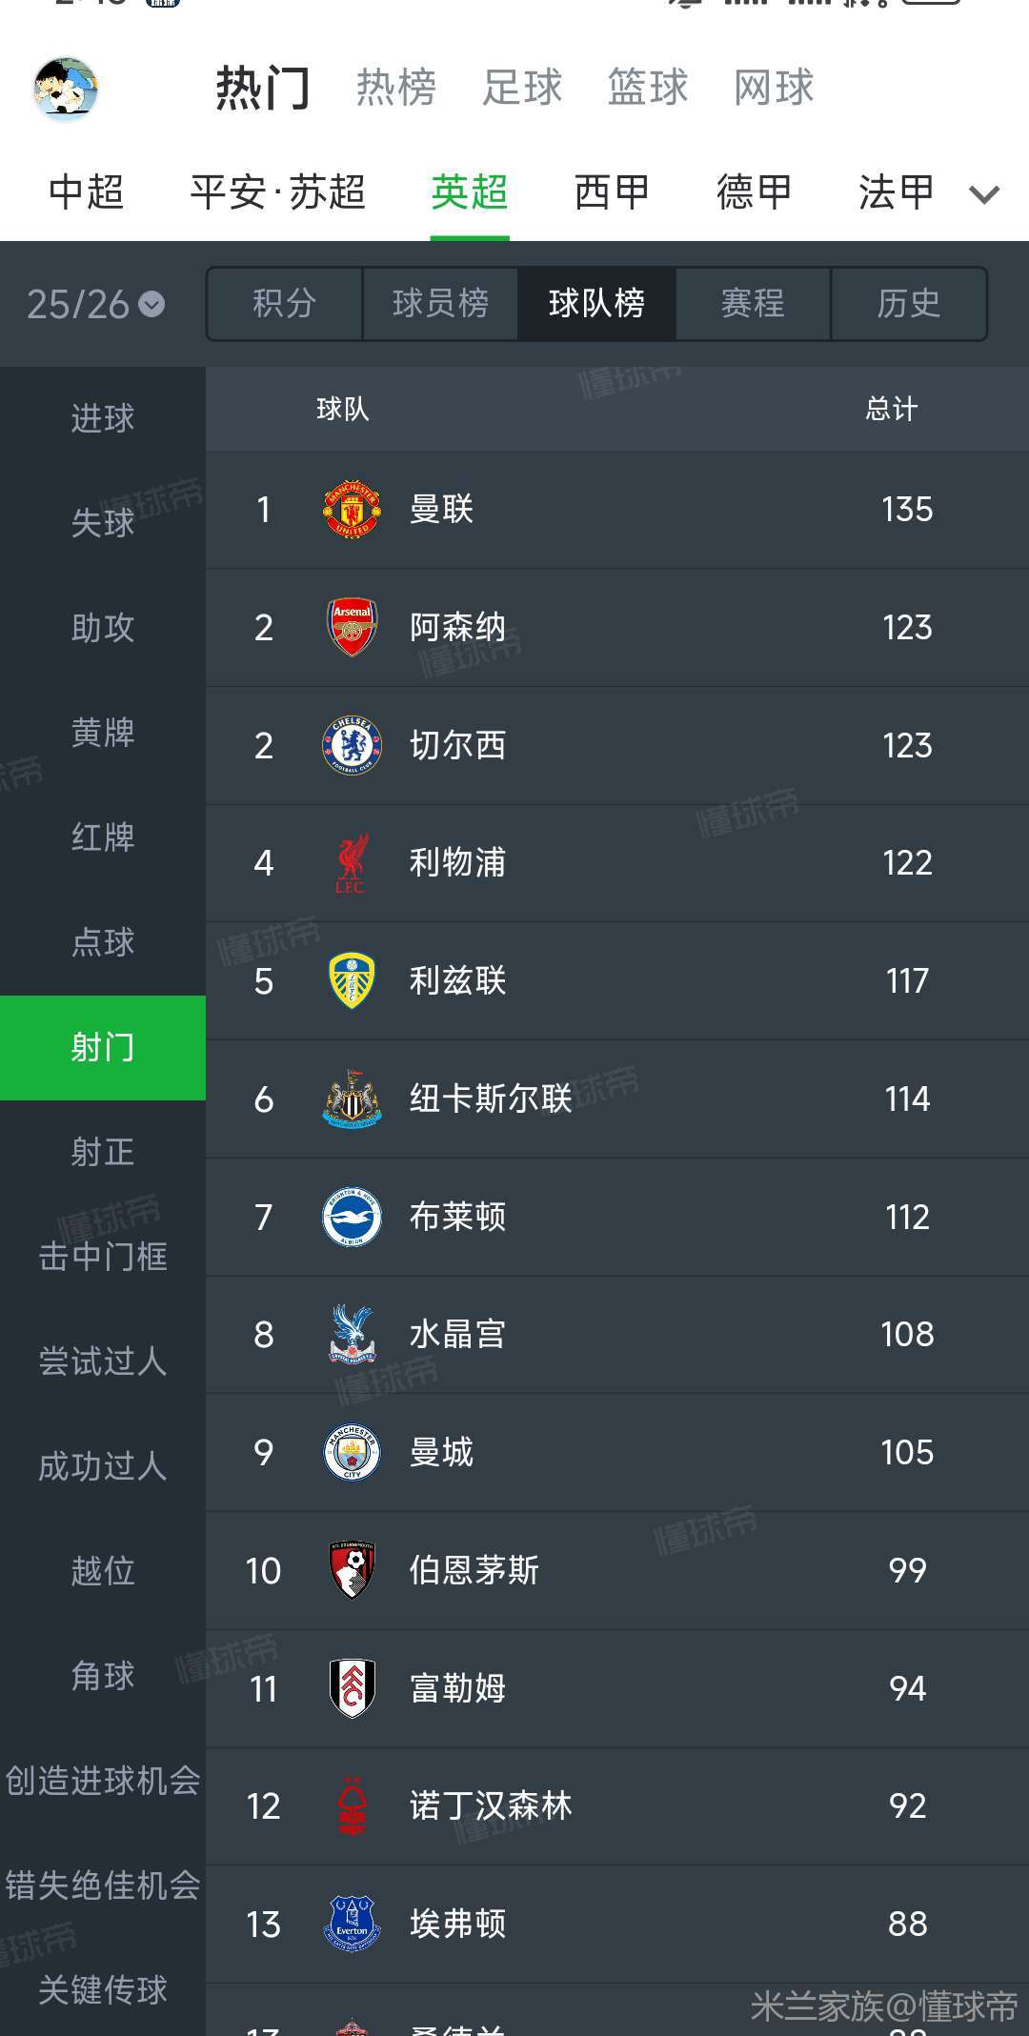This screenshot has width=1029, height=2036.
Task: Tap the Manchester United crest icon
Action: pyautogui.click(x=352, y=510)
